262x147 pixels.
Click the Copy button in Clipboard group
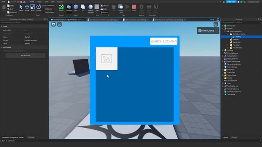(11, 6)
